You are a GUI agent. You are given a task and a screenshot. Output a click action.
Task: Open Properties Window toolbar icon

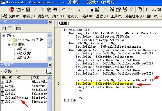click(x=118, y=10)
